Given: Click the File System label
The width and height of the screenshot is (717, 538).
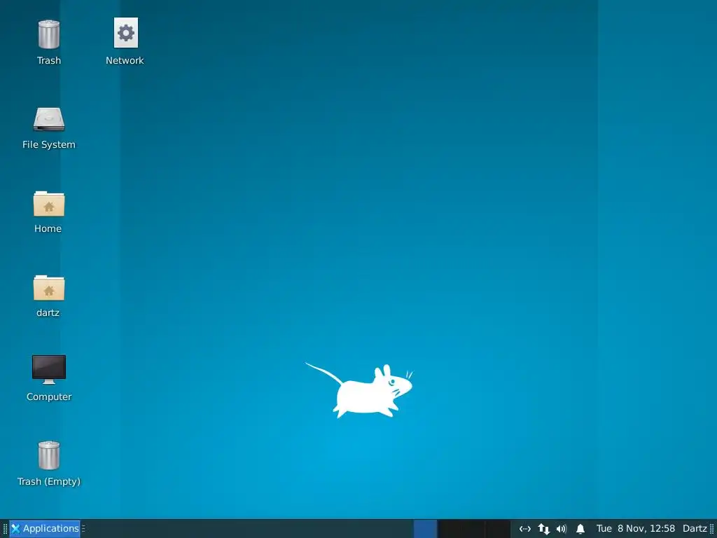Looking at the screenshot, I should (49, 144).
